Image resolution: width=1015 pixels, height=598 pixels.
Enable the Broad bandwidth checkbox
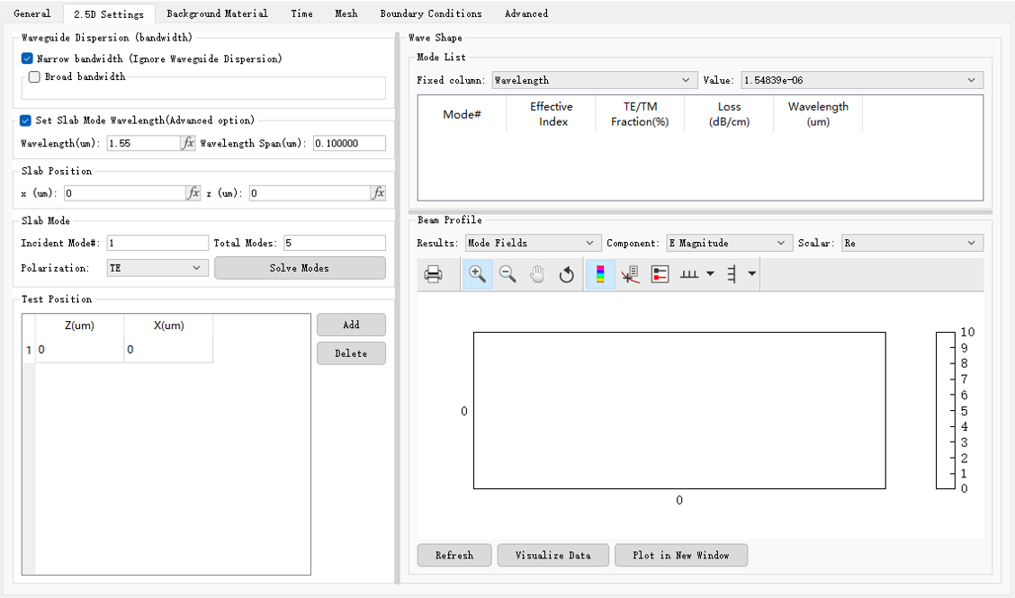[34, 76]
